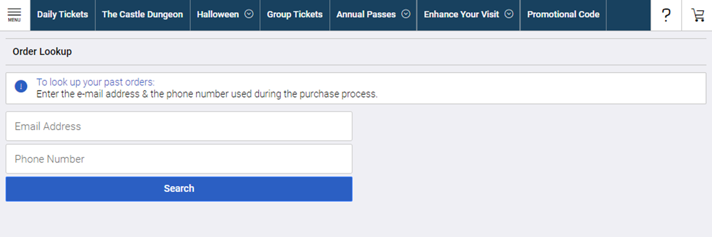Expand the Annual Passes dropdown chevron

tap(406, 14)
